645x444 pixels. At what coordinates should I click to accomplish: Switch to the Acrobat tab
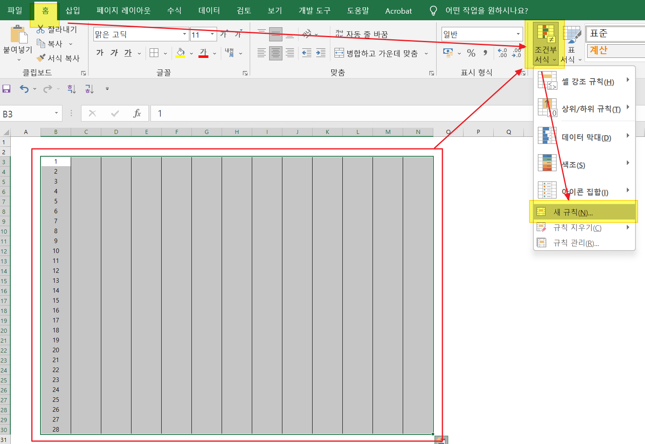[x=398, y=11]
